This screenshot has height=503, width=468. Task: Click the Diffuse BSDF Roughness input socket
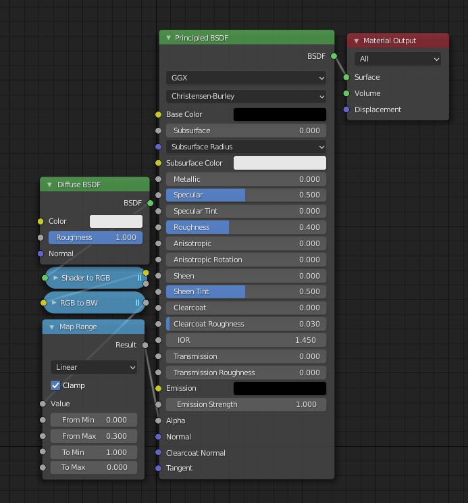tap(41, 237)
